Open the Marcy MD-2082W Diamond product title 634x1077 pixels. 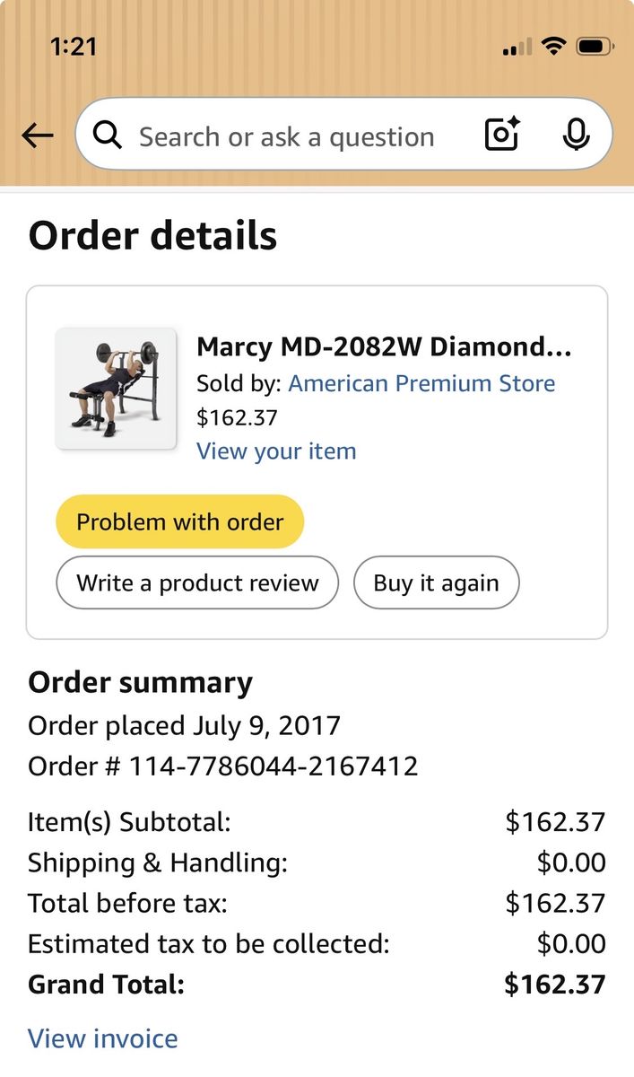pyautogui.click(x=384, y=346)
